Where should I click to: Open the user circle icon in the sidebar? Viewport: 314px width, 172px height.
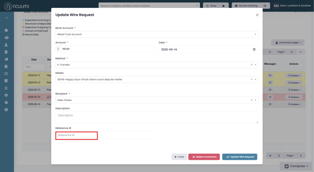6,95
